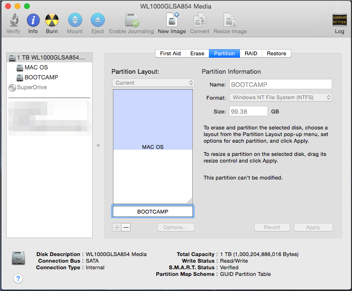Click the partition Name text field
The height and width of the screenshot is (291, 352).
pos(280,85)
